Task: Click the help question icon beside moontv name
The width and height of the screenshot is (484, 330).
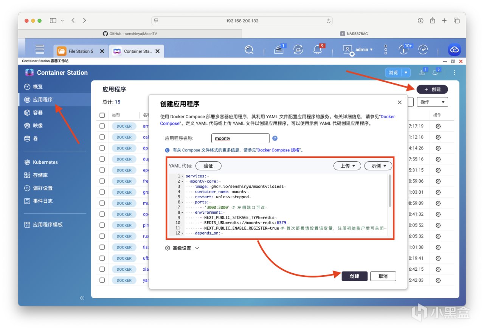Action: pos(275,139)
